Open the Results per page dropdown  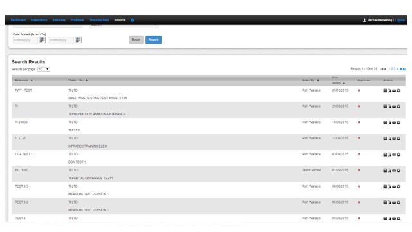pyautogui.click(x=44, y=69)
